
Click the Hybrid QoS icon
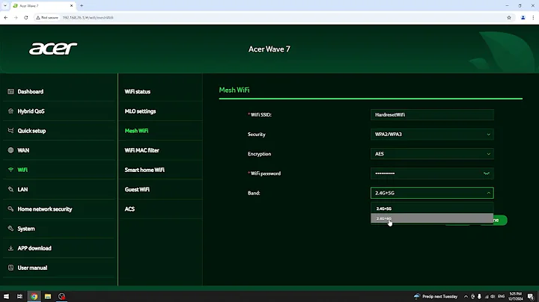pyautogui.click(x=10, y=111)
